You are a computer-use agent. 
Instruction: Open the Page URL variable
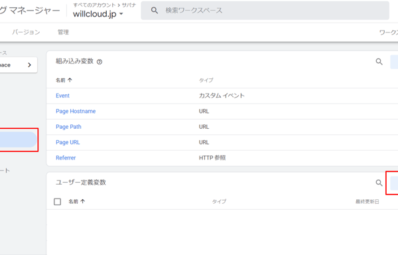(x=68, y=142)
